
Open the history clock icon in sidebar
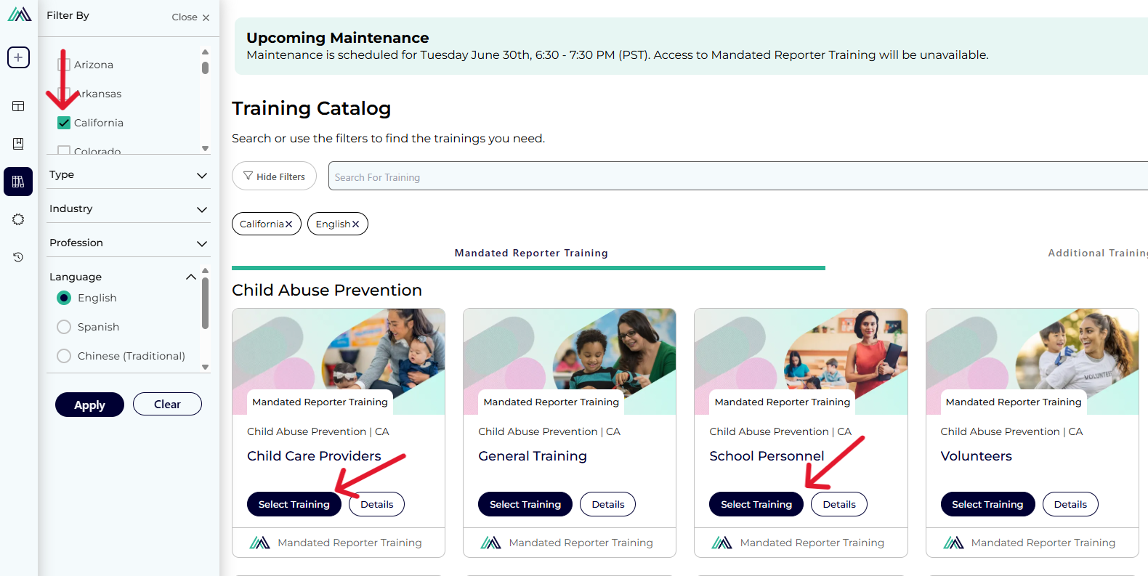(18, 257)
